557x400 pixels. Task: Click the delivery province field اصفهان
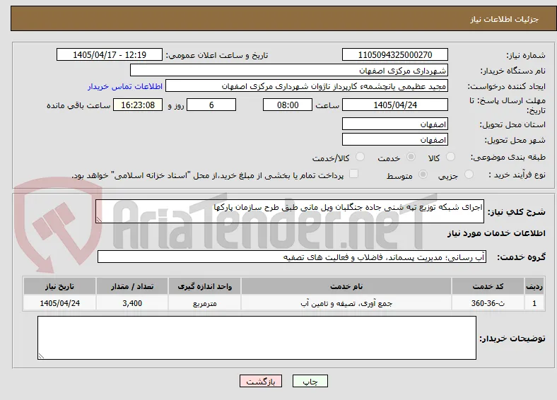(x=395, y=124)
